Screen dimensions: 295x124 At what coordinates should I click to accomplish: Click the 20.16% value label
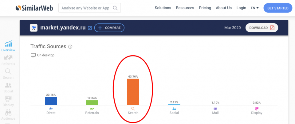(x=51, y=95)
